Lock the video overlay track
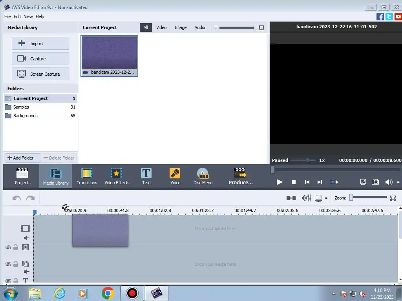The image size is (402, 301). tap(16, 264)
